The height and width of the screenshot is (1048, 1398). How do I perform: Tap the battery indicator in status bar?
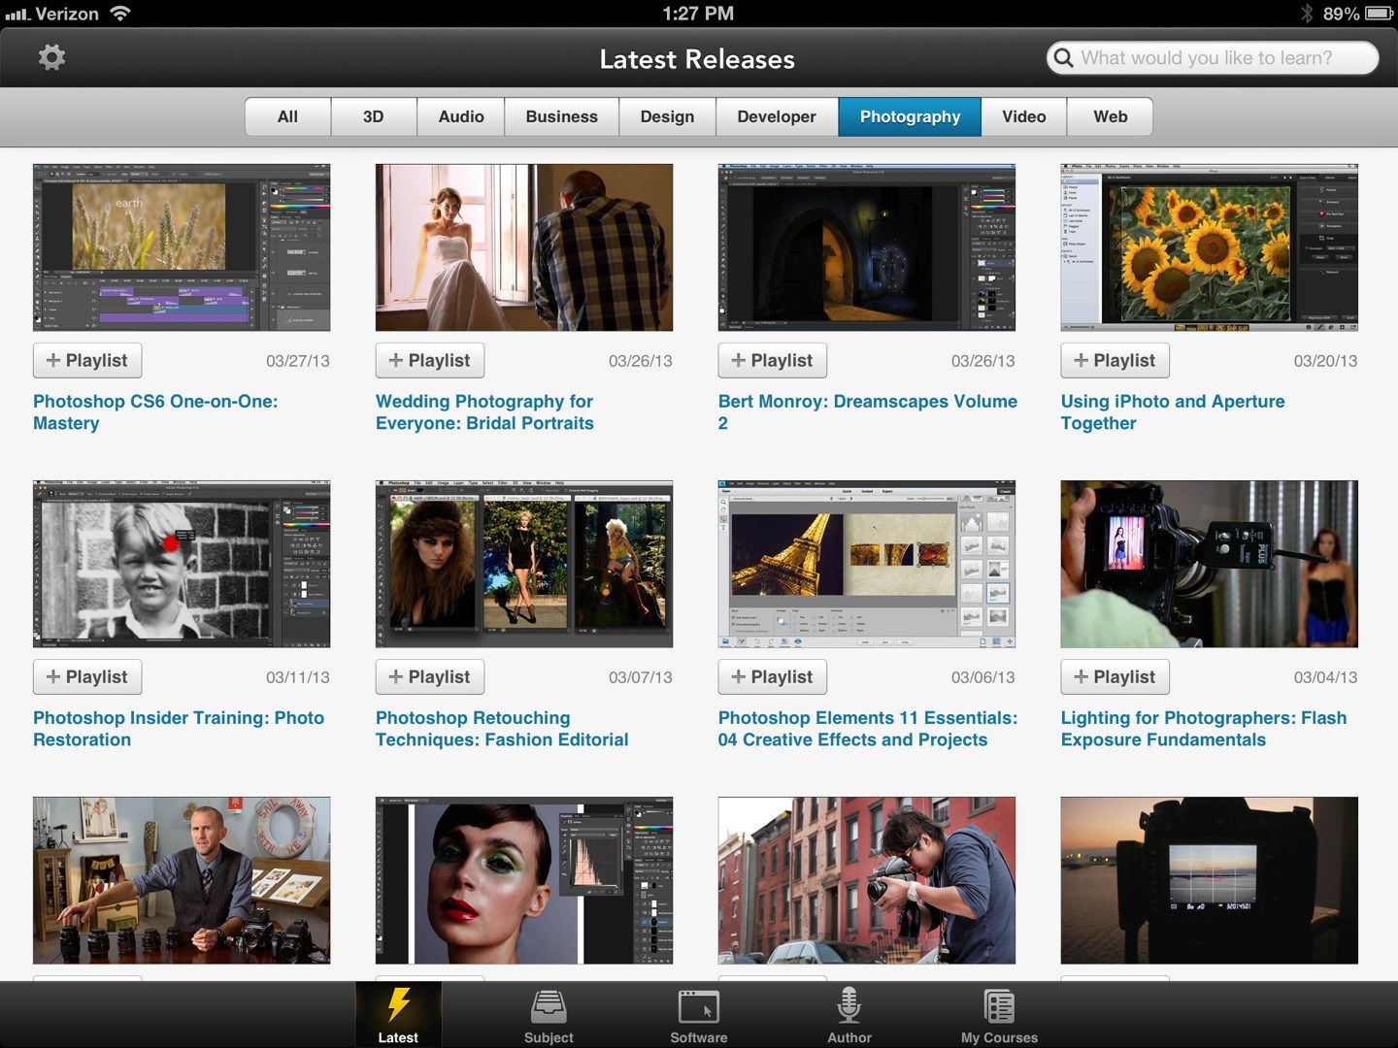tap(1380, 14)
